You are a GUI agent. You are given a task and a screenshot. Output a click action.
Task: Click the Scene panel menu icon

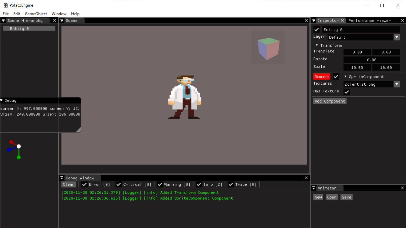coord(62,20)
